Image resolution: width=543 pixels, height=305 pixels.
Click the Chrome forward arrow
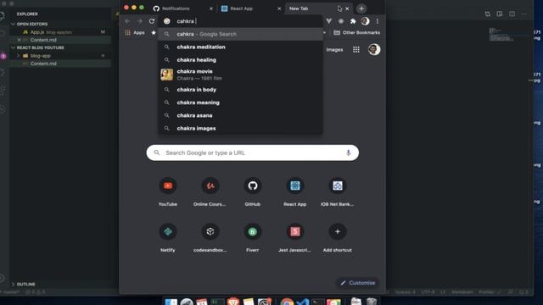[x=139, y=21]
